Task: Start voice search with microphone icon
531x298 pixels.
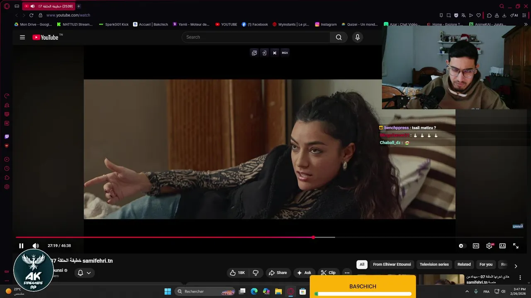Action: [357, 37]
